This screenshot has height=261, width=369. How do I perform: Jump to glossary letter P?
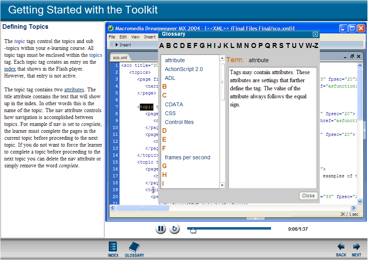261,46
